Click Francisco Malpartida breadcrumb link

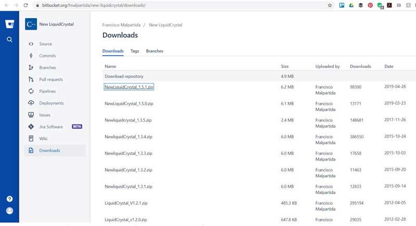(x=121, y=25)
